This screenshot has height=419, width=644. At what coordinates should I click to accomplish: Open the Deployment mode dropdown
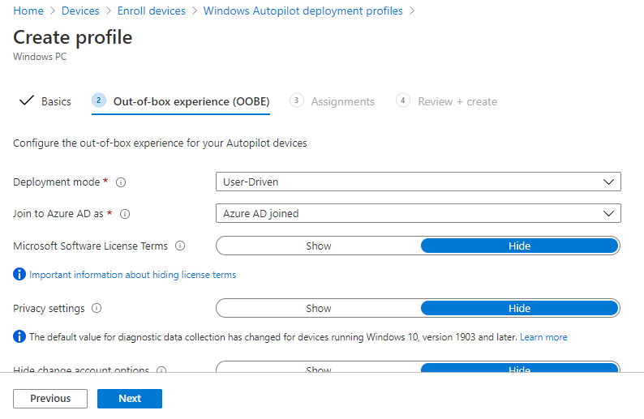[x=418, y=182]
